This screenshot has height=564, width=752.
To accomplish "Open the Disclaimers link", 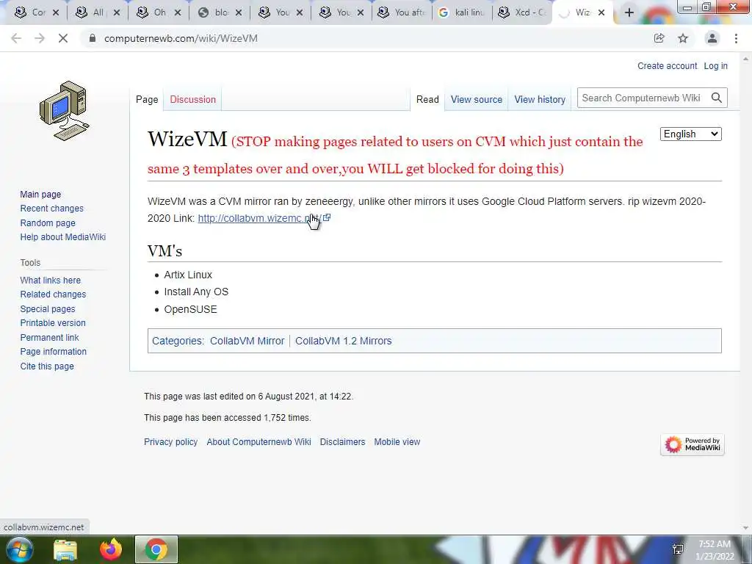I will [342, 441].
